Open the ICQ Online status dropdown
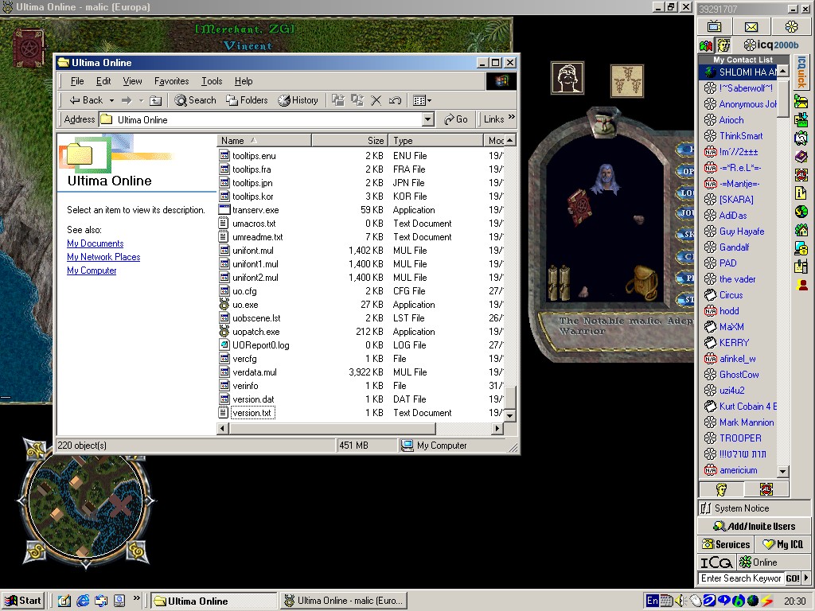 [774, 562]
